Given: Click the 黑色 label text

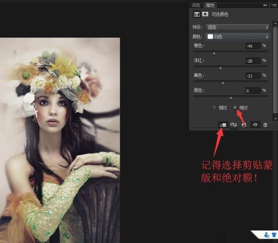Looking at the screenshot, I should click(x=198, y=90).
